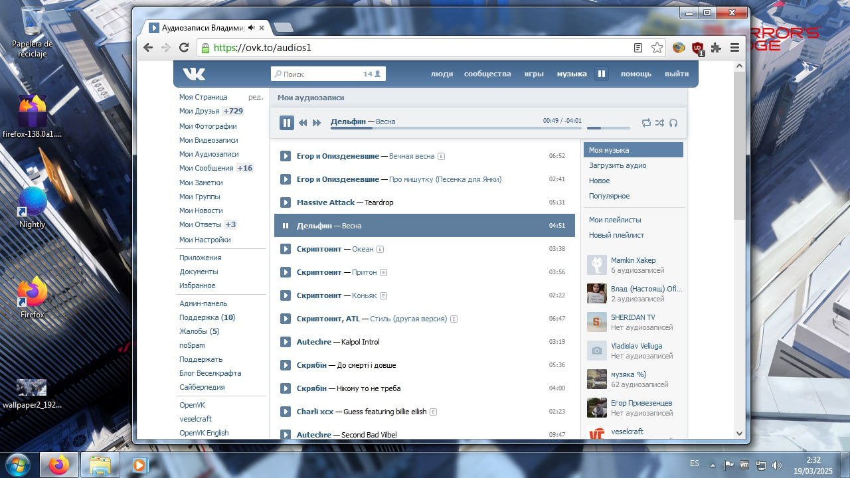Click the VK logo in the header
The height and width of the screenshot is (478, 850).
point(195,74)
